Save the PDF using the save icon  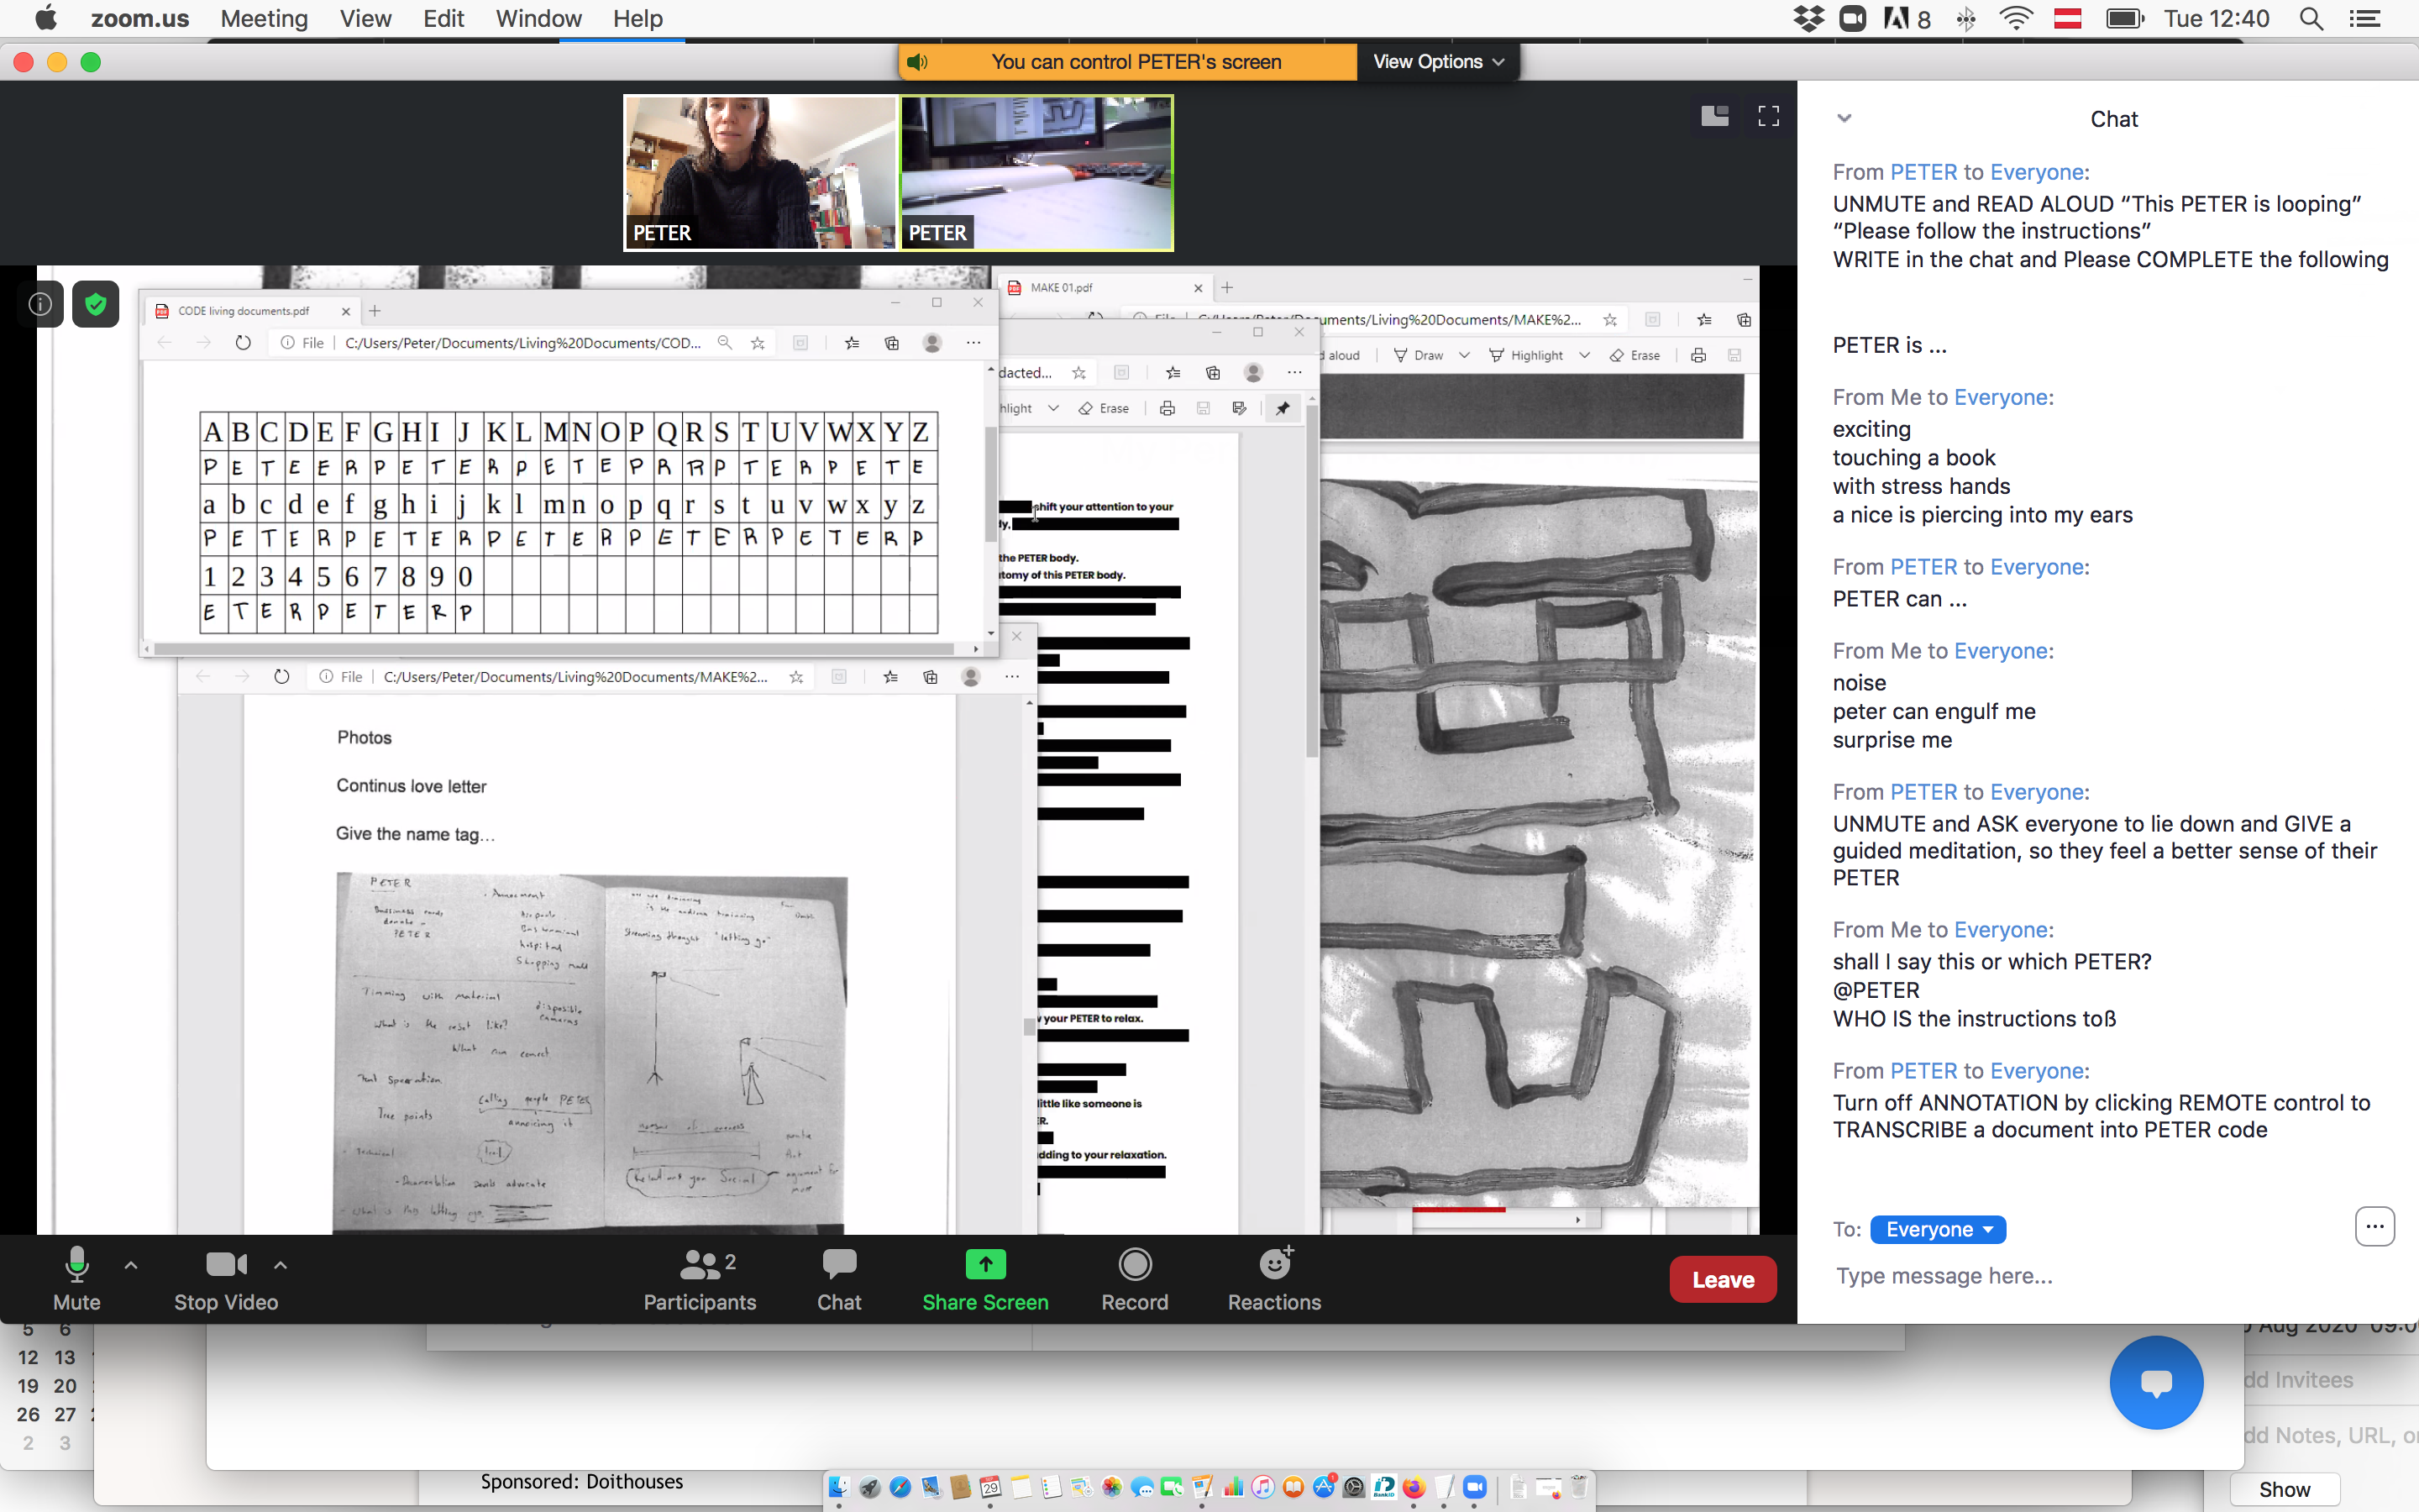coord(1735,357)
